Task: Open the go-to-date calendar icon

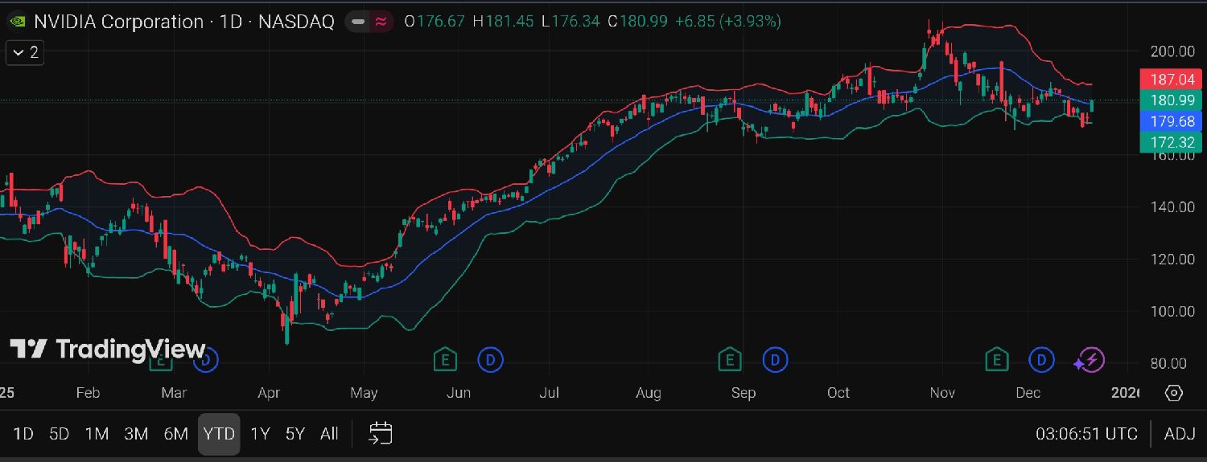Action: coord(380,434)
